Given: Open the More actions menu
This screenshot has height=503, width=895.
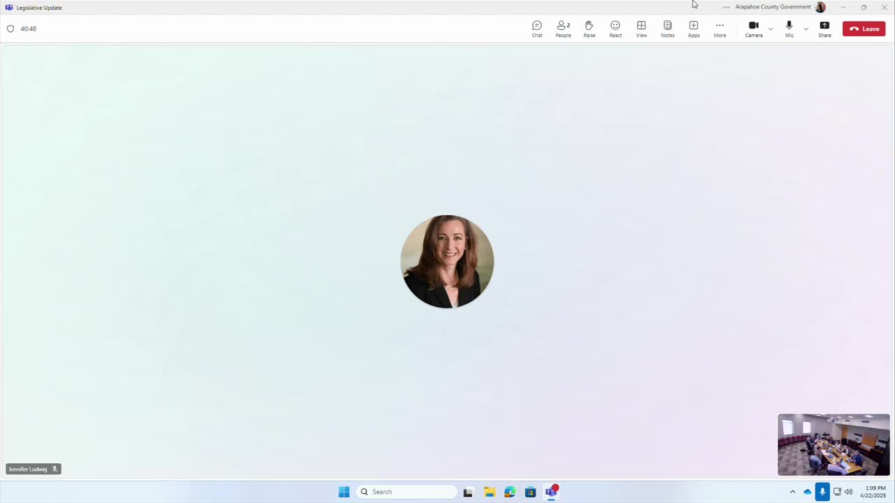Looking at the screenshot, I should click(x=719, y=29).
